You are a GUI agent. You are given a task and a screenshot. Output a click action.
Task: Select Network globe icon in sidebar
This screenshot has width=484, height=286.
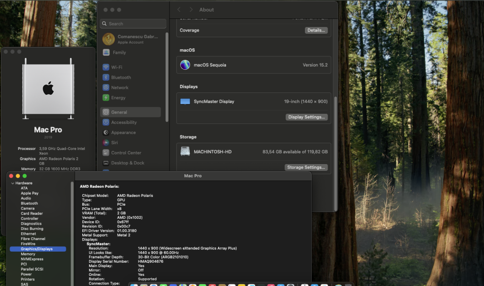pyautogui.click(x=106, y=88)
